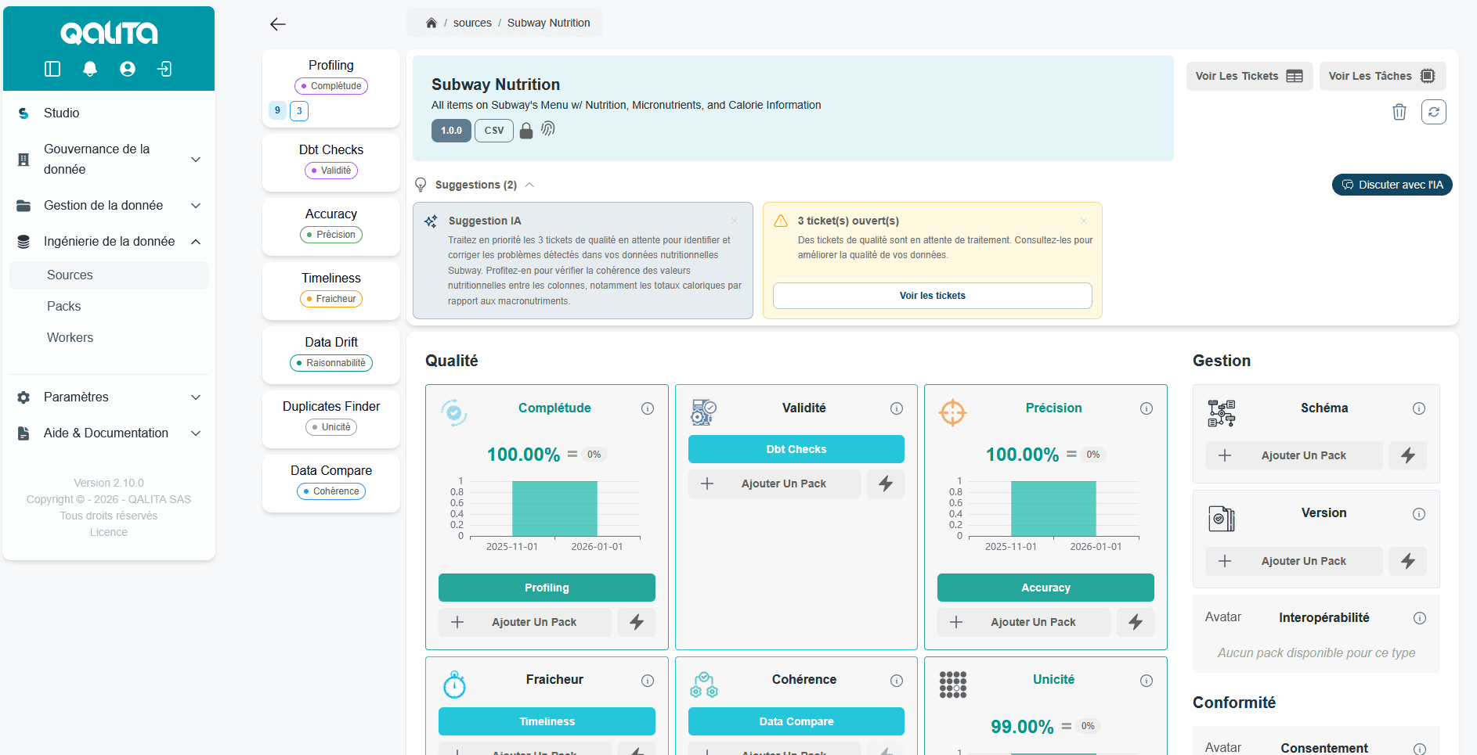Select the Profiling pack card
Viewport: 1477px width, 755px height.
tap(331, 88)
